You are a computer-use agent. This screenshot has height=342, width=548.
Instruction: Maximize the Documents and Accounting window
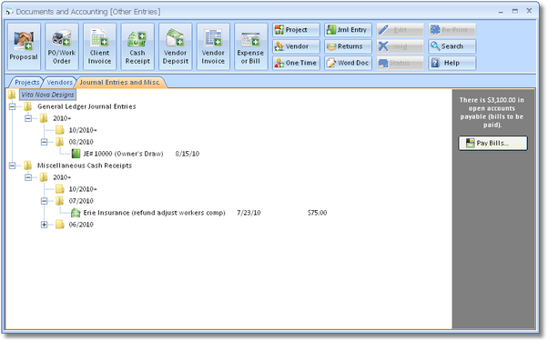(515, 11)
